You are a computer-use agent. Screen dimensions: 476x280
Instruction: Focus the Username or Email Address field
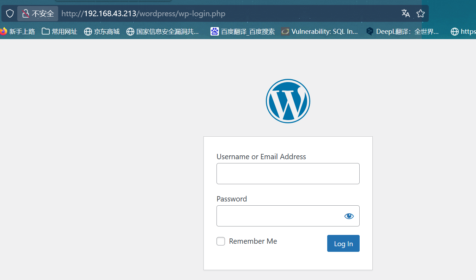click(x=288, y=174)
